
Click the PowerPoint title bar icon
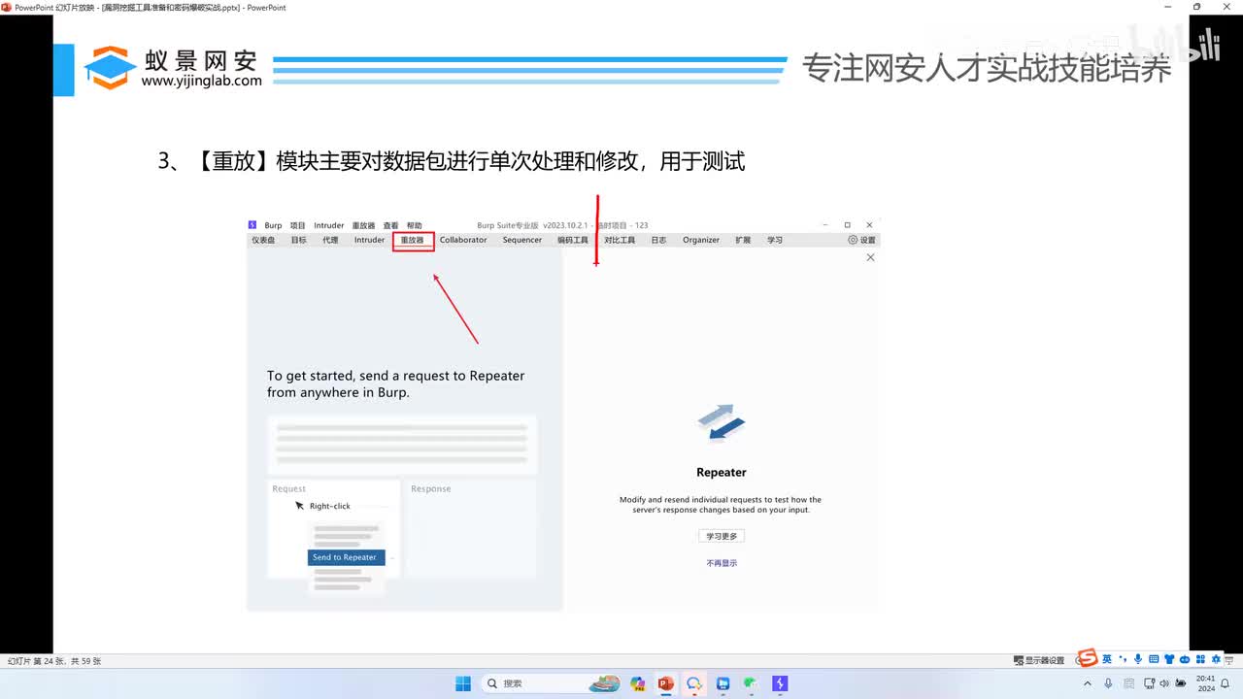tap(7, 7)
